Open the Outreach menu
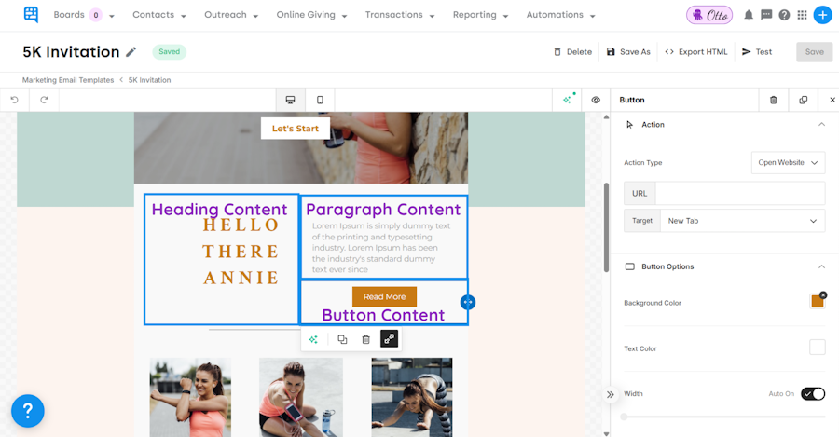This screenshot has height=437, width=839. click(231, 15)
